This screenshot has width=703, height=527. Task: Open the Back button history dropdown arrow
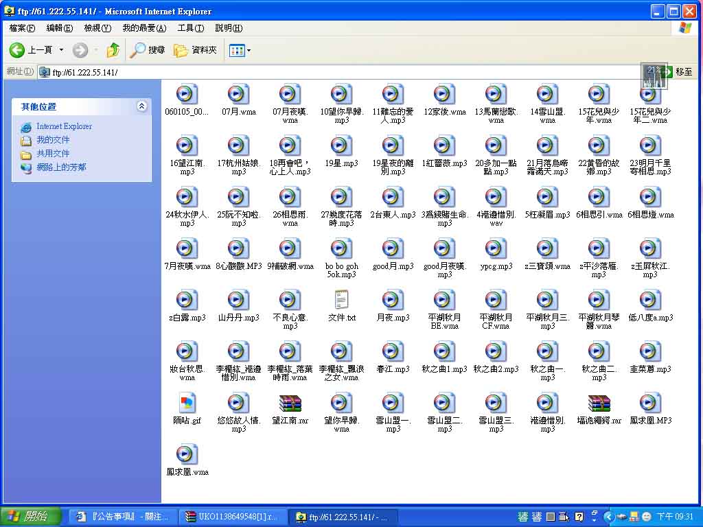pos(61,50)
